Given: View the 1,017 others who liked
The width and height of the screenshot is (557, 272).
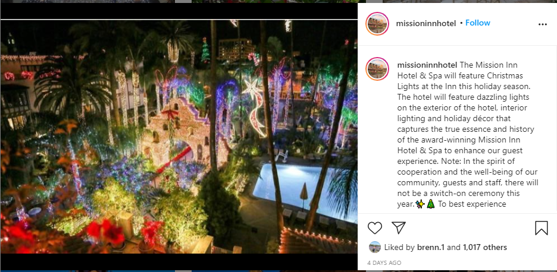Looking at the screenshot, I should point(485,247).
